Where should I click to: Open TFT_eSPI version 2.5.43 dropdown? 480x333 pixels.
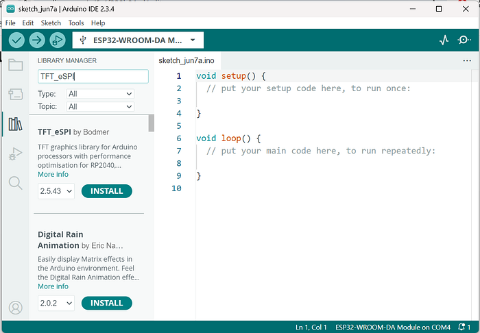(56, 191)
